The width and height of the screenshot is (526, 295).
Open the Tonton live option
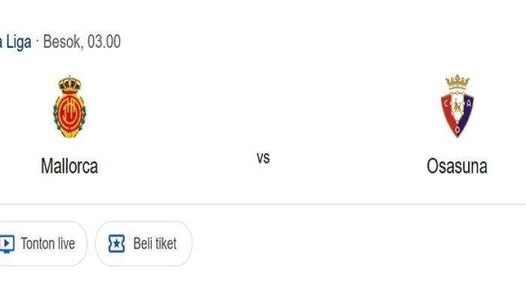coord(43,243)
